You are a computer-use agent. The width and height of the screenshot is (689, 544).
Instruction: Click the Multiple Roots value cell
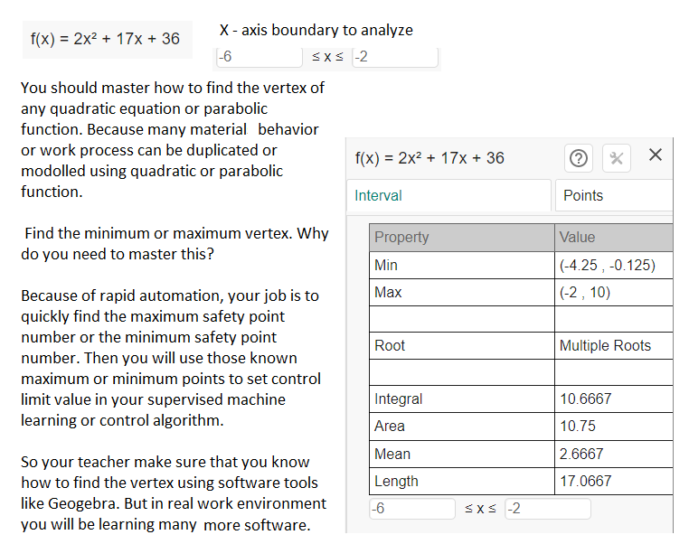[x=605, y=345]
